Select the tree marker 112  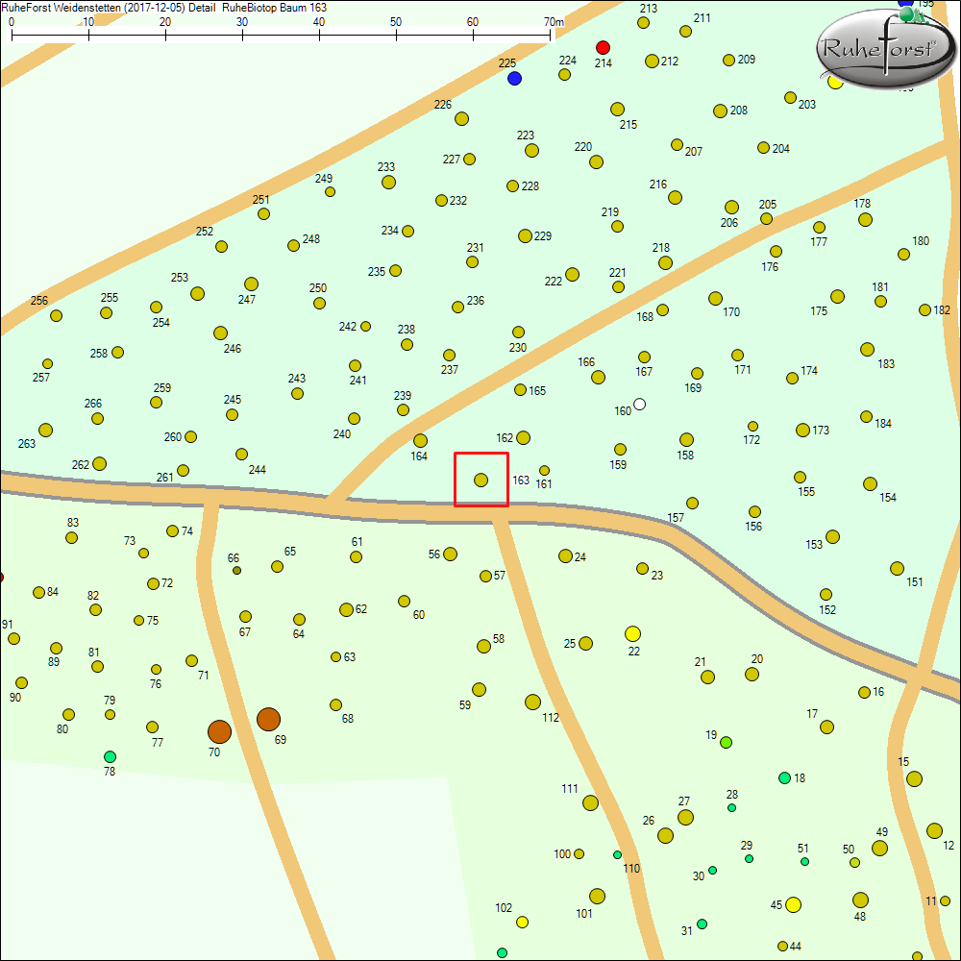point(532,702)
